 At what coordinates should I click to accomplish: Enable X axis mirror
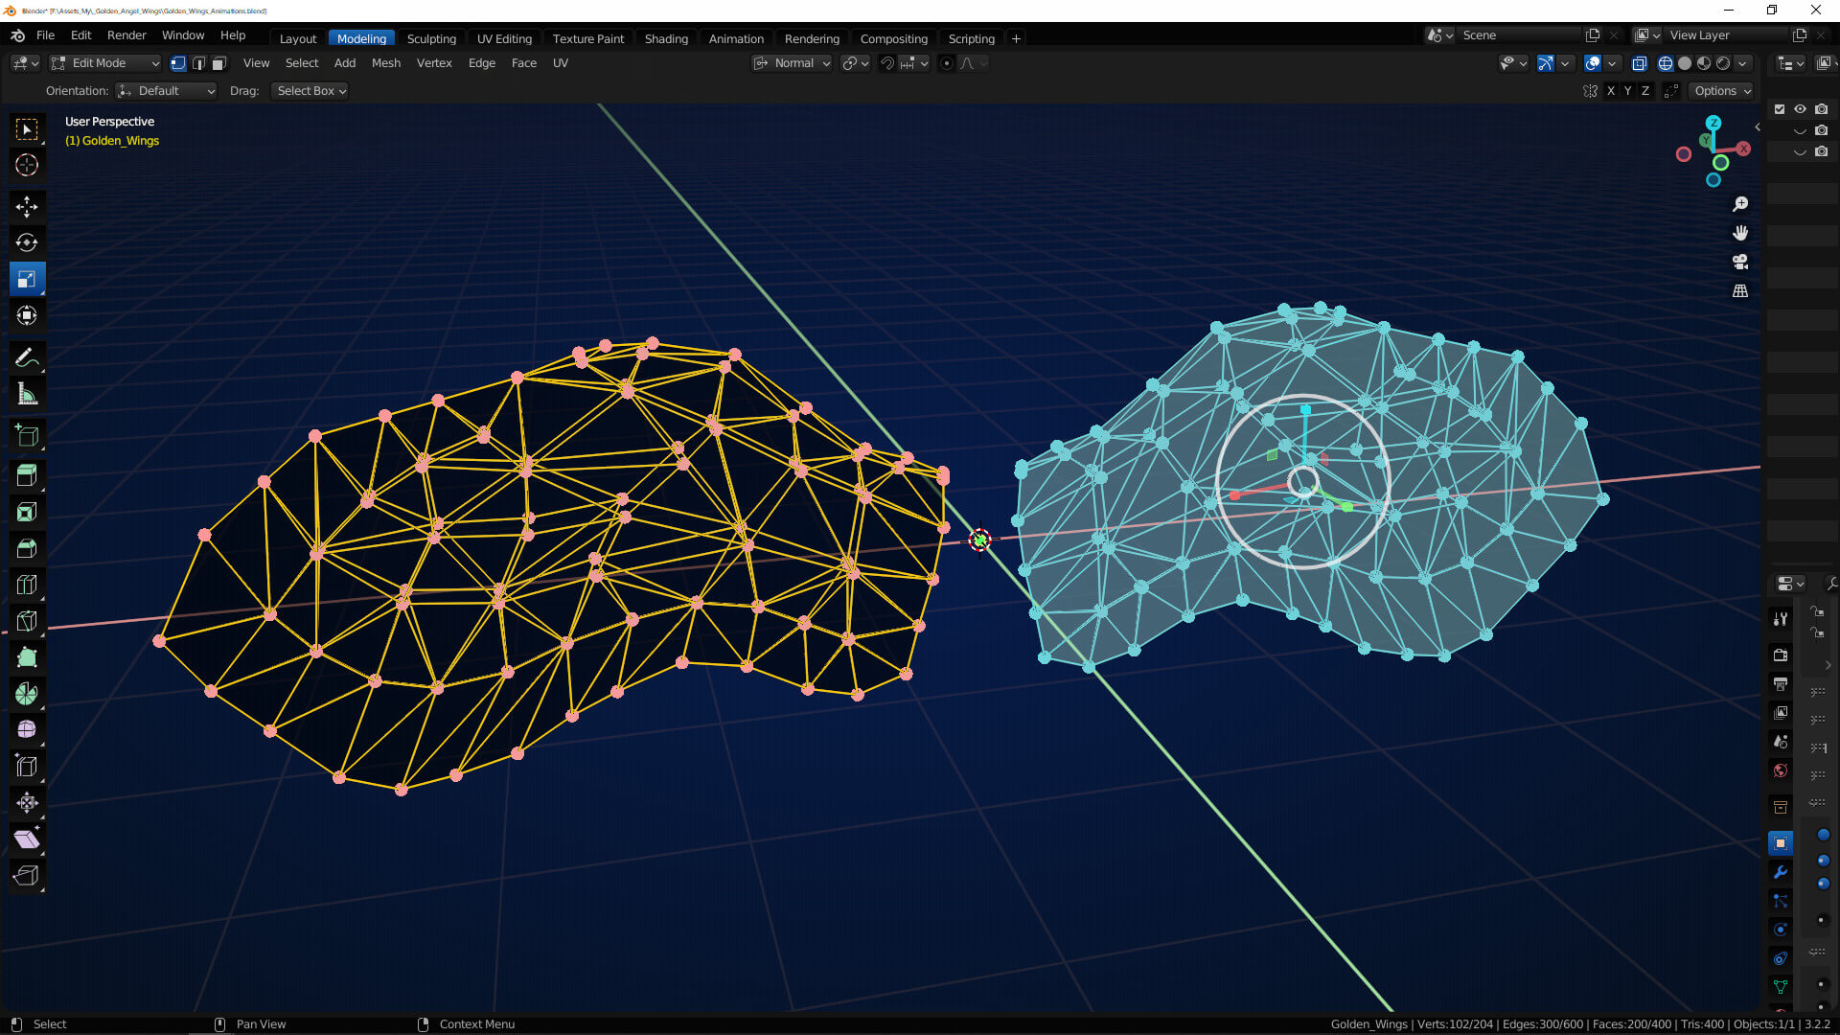[1611, 91]
